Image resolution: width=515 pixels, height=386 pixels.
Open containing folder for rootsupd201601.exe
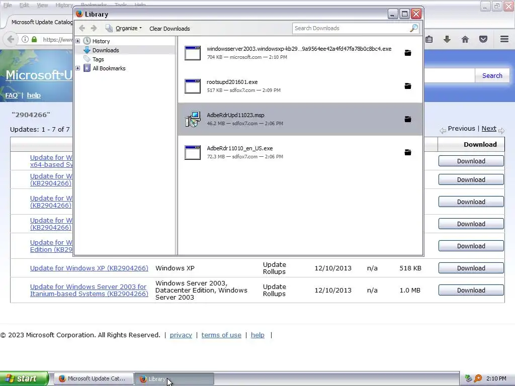[x=407, y=86]
